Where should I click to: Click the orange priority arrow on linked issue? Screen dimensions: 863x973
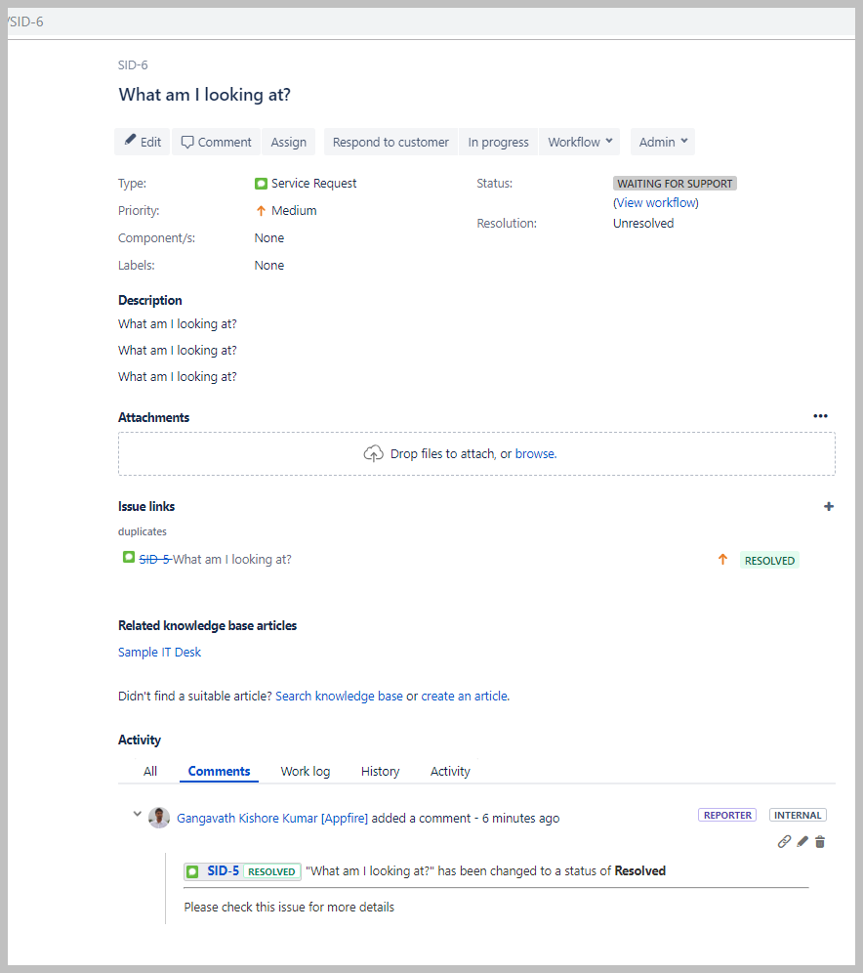pyautogui.click(x=722, y=560)
